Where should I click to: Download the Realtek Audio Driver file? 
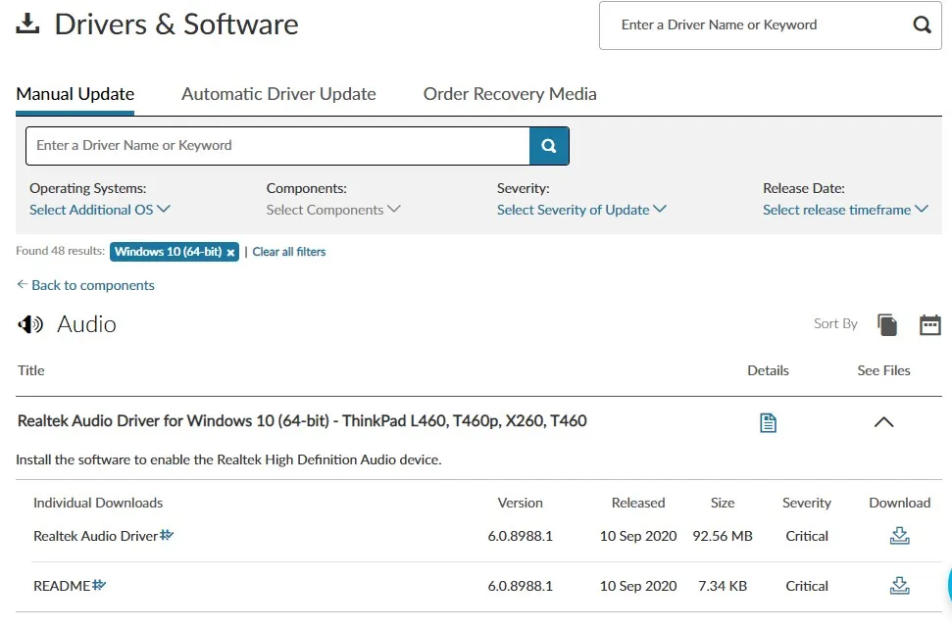(x=899, y=536)
